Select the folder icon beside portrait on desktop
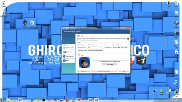This screenshot has width=182, height=102. coord(32,24)
